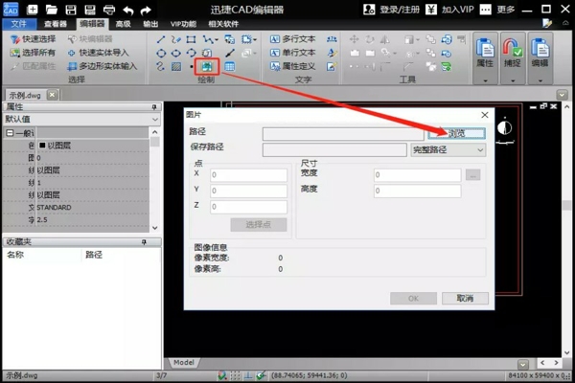Click the Print icon in quick toolbar
The width and height of the screenshot is (575, 383).
point(109,10)
